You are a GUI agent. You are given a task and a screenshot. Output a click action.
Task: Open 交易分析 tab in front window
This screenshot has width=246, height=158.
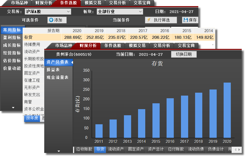162,45
